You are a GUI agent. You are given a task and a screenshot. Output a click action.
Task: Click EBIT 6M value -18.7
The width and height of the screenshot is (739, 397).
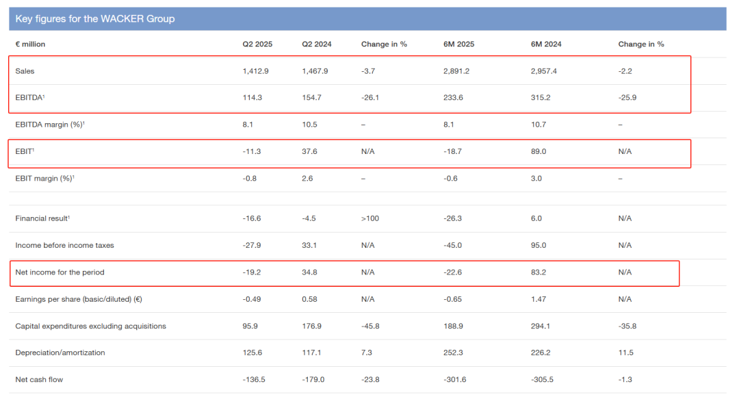point(452,151)
